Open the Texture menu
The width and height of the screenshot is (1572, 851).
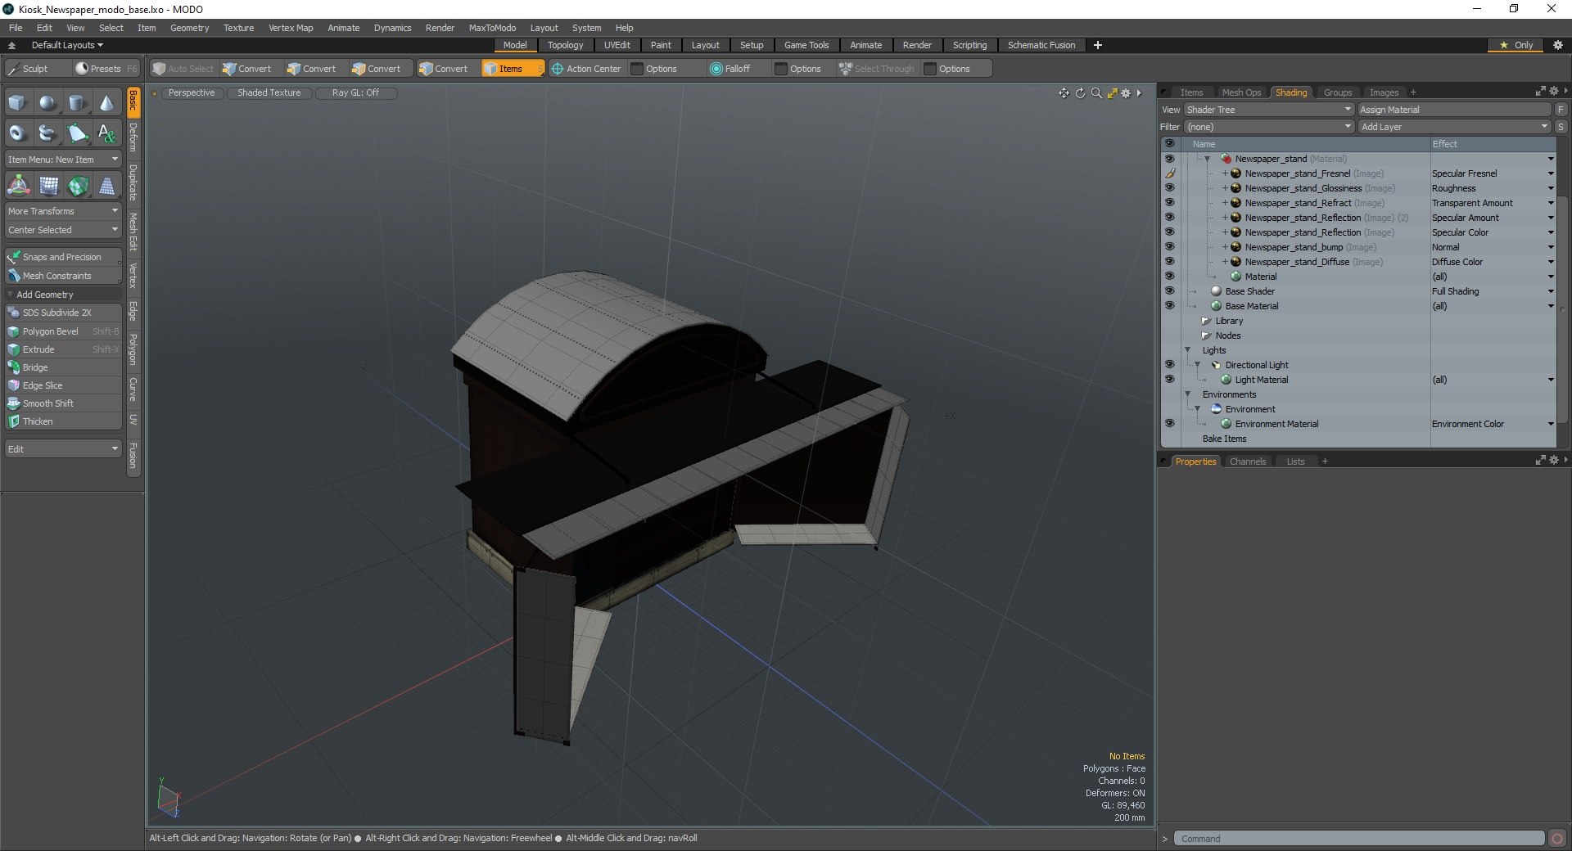(238, 28)
